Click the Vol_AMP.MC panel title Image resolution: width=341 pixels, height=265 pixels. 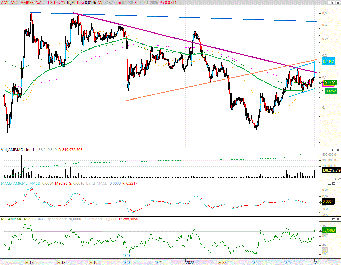pyautogui.click(x=12, y=150)
